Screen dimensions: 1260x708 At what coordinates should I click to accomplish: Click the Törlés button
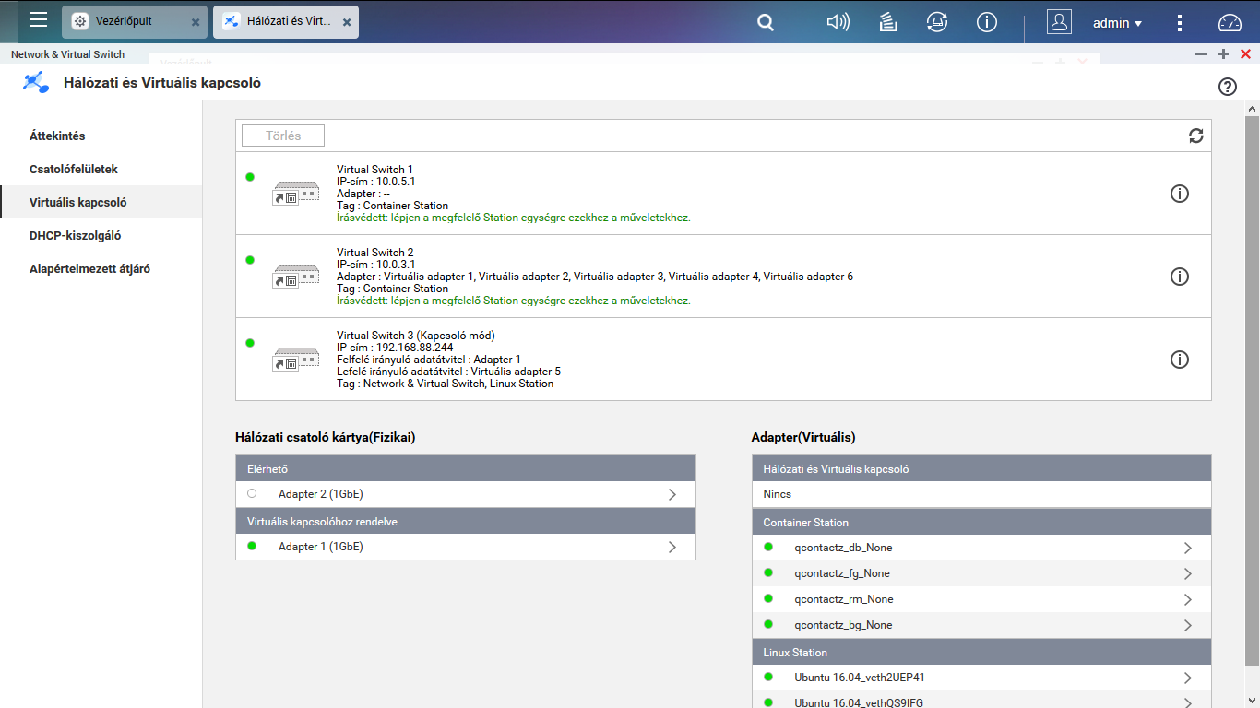[x=282, y=135]
